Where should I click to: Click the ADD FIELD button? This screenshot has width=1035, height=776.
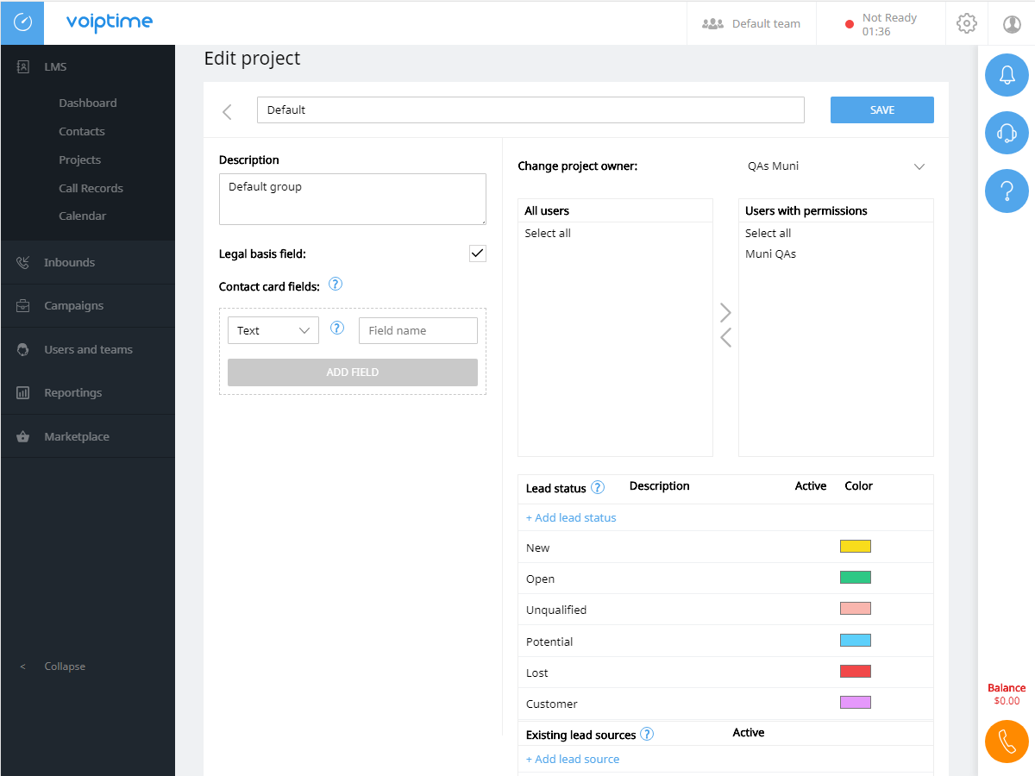(x=353, y=372)
